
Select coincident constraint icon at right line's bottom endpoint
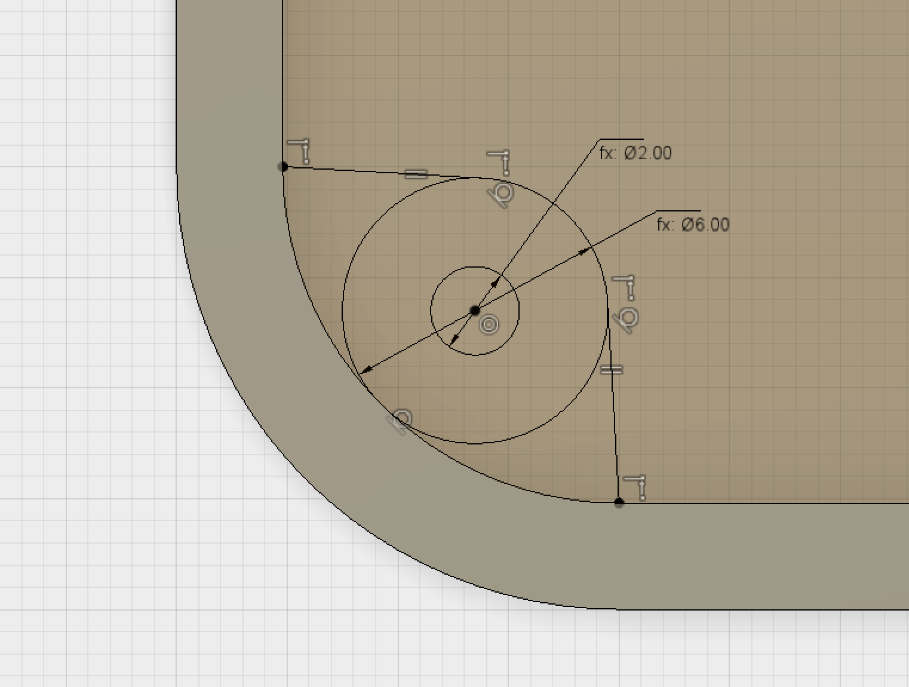pos(634,488)
